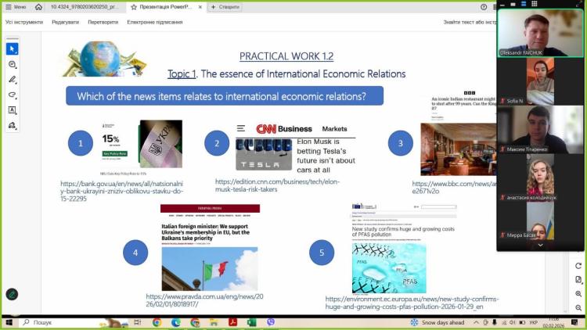The width and height of the screenshot is (587, 330).
Task: Open Електронне підписання menu
Action: (155, 22)
